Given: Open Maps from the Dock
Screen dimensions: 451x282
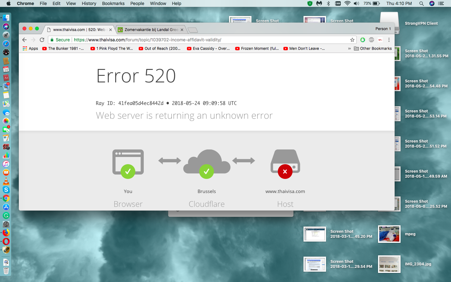Looking at the screenshot, I should (x=6, y=104).
